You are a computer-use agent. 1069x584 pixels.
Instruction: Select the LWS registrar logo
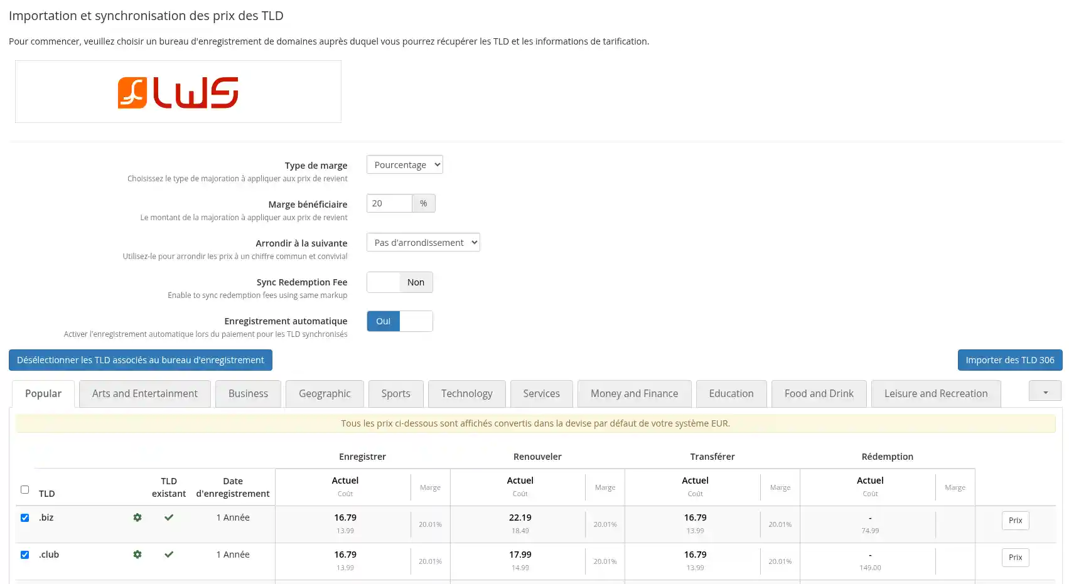click(178, 92)
